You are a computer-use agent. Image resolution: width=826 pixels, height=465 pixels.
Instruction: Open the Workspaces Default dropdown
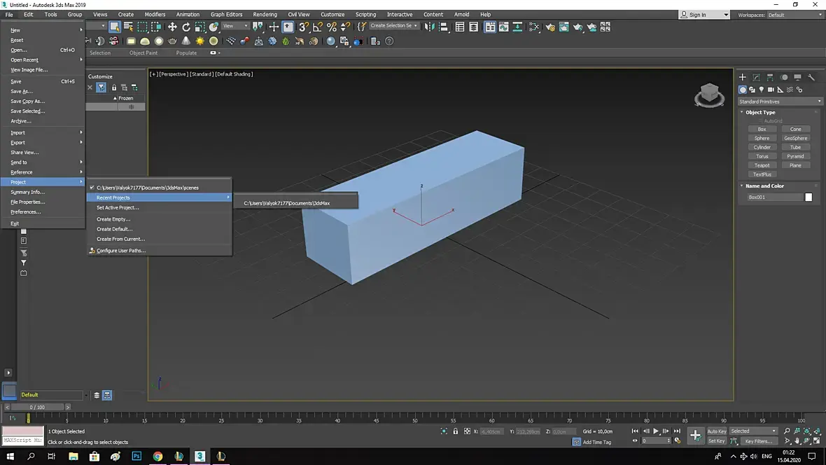(794, 15)
